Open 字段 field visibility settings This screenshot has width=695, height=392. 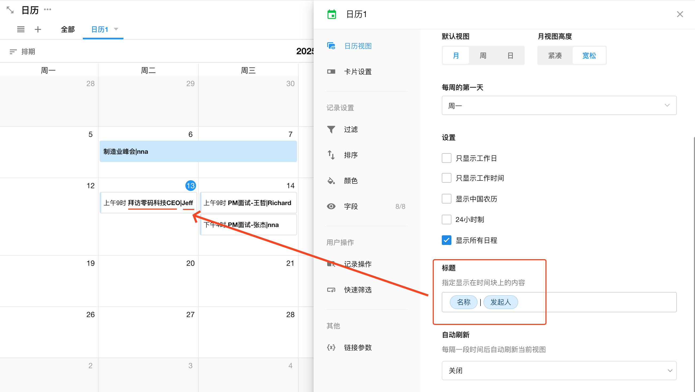pos(351,206)
